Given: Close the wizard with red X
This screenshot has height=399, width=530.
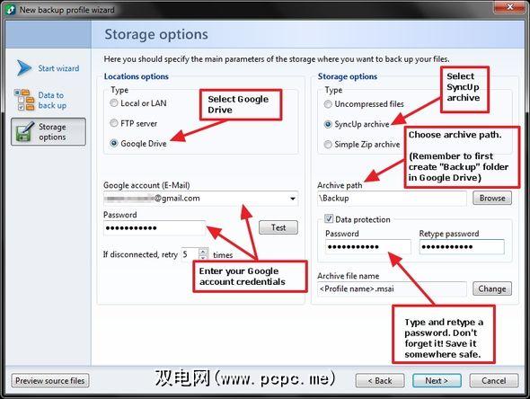Looking at the screenshot, I should [510, 7].
